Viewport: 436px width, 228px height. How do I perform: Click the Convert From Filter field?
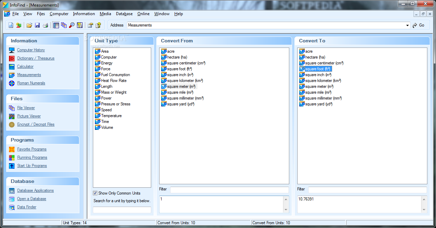click(x=229, y=190)
